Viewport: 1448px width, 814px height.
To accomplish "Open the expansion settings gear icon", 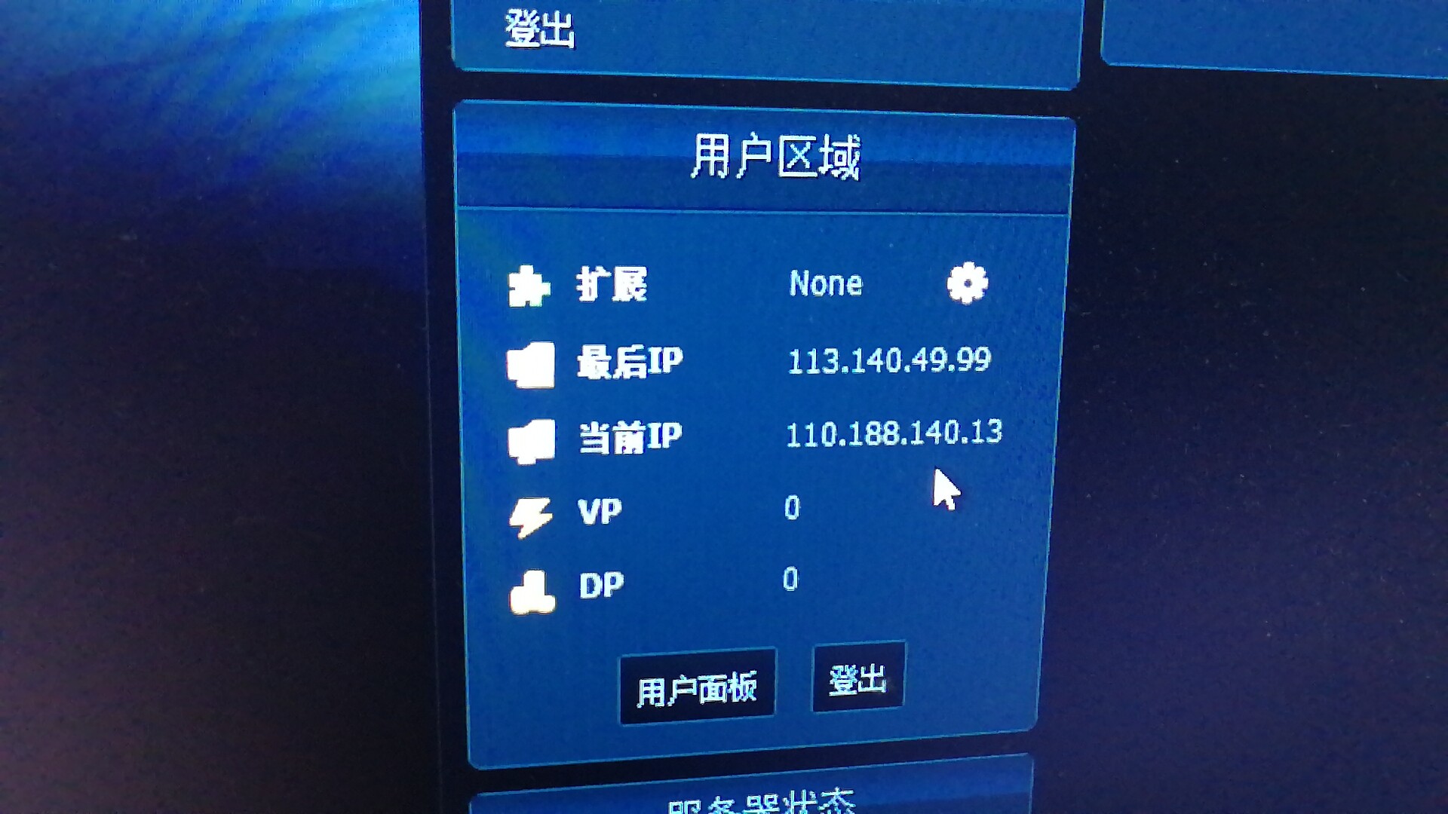I will pos(968,283).
